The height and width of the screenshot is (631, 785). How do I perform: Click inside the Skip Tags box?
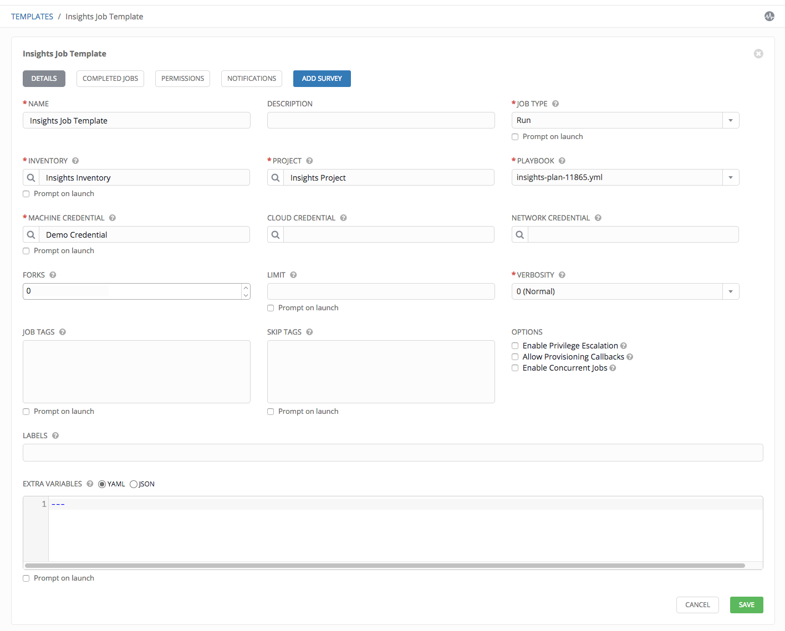click(381, 372)
